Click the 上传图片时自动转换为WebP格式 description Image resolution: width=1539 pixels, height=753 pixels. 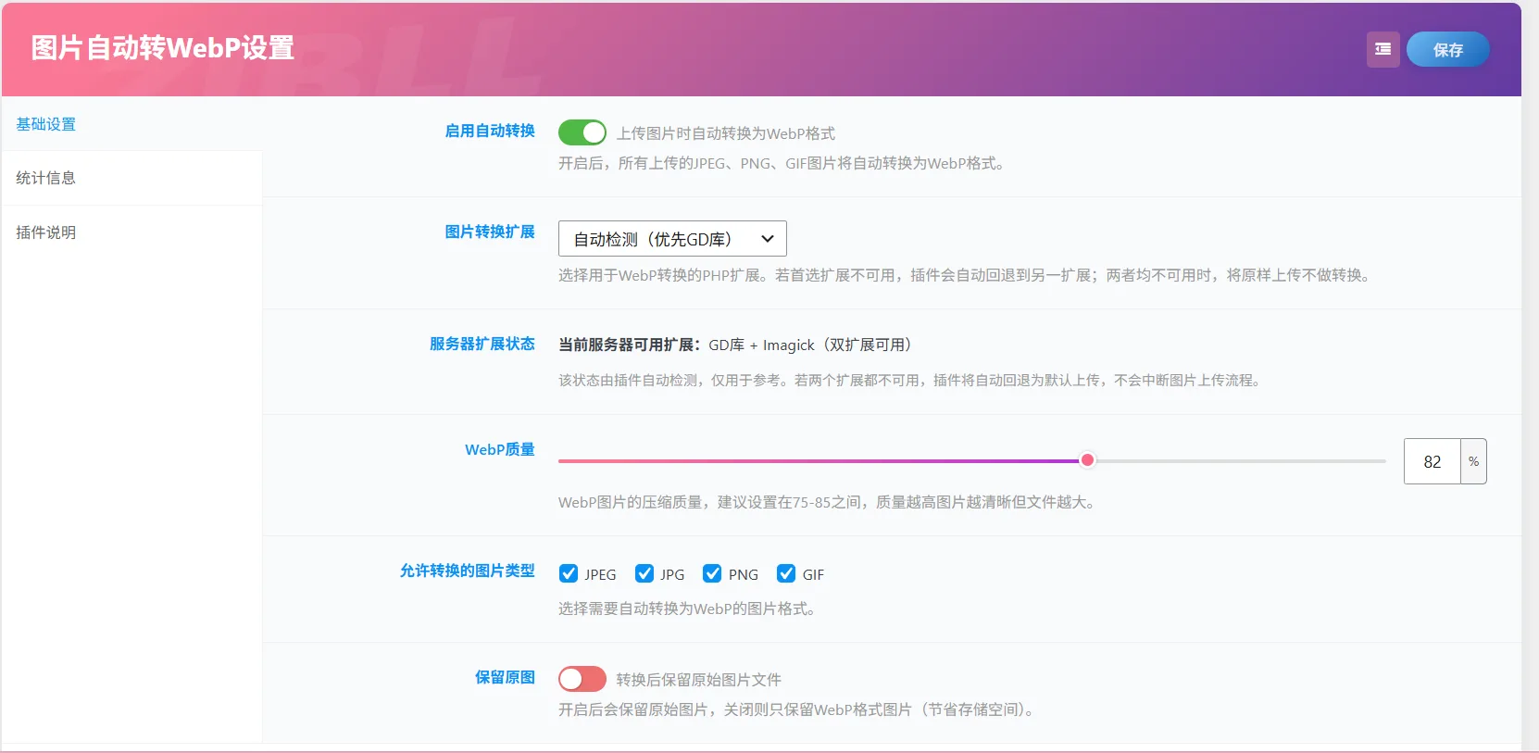pyautogui.click(x=726, y=133)
